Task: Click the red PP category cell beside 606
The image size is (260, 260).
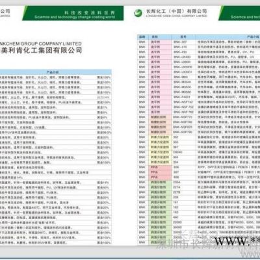Action: [160, 167]
